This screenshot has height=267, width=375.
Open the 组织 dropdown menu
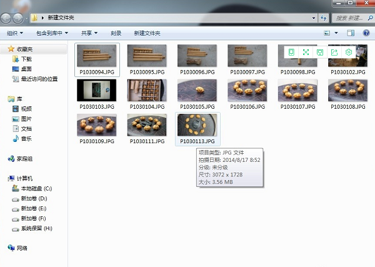(x=15, y=33)
